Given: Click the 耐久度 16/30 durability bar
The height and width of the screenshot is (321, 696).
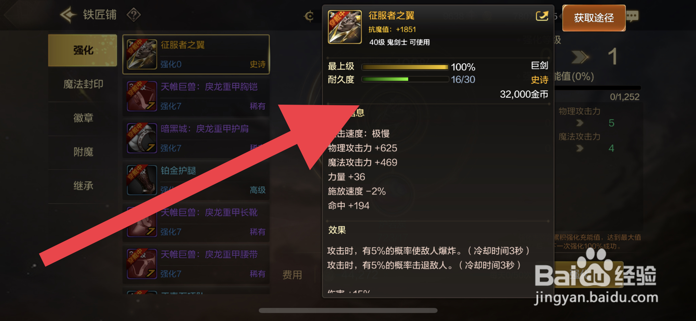Looking at the screenshot, I should tap(405, 79).
